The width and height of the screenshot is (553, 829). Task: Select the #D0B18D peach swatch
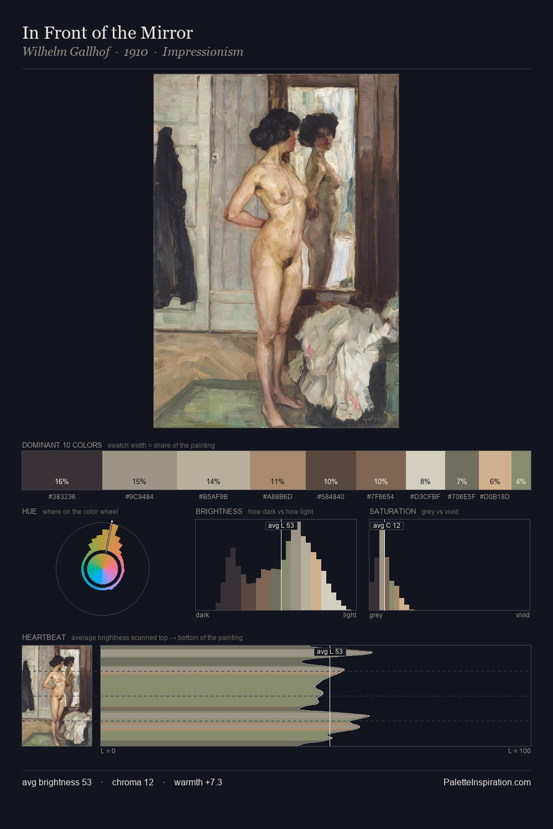pyautogui.click(x=495, y=470)
